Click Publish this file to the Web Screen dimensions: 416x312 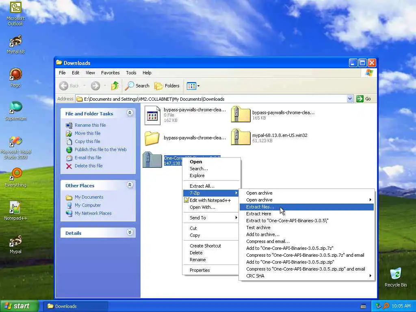101,149
